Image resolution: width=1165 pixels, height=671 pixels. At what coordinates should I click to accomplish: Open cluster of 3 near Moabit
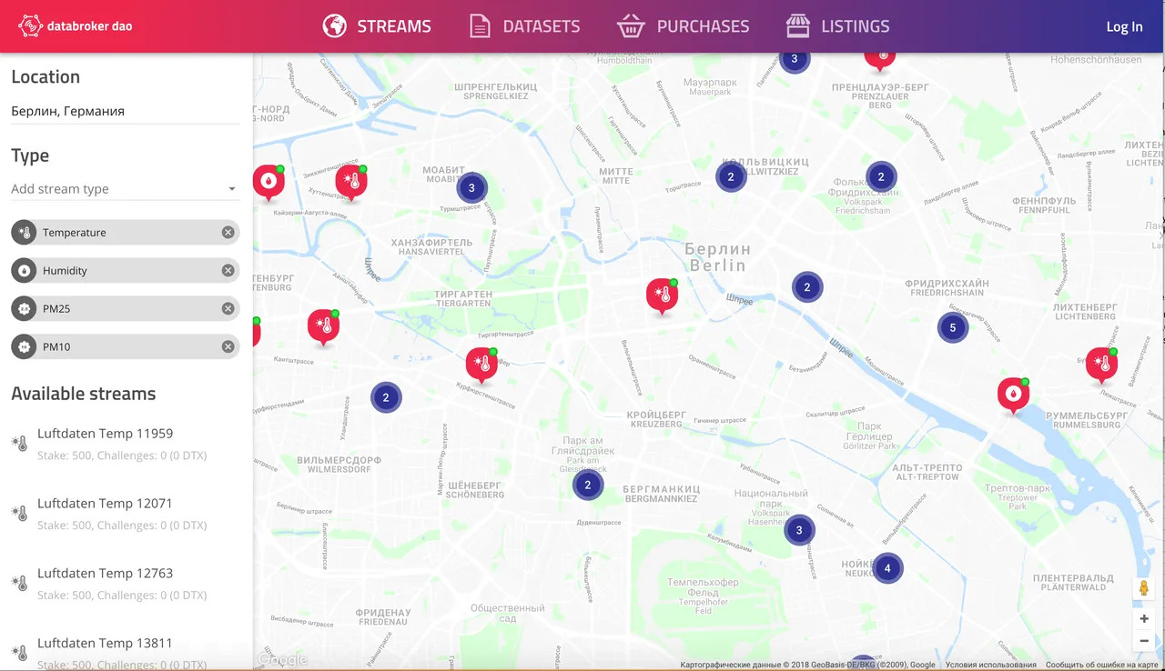point(471,188)
